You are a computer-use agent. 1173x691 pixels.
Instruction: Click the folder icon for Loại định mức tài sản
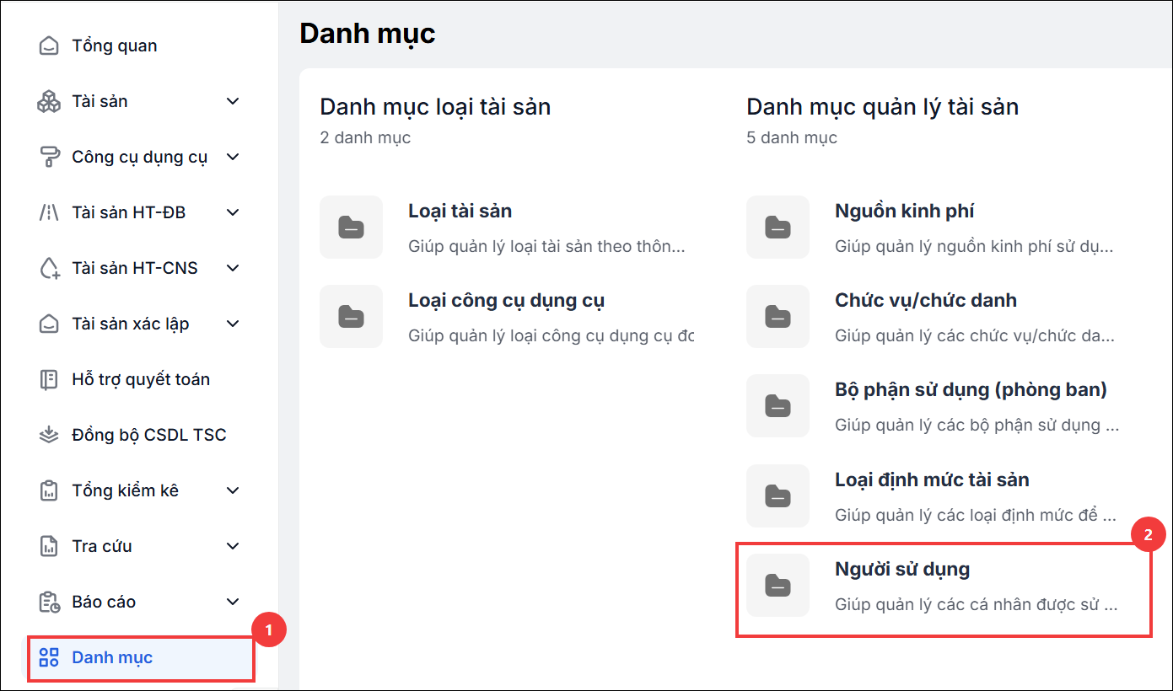[x=778, y=495]
